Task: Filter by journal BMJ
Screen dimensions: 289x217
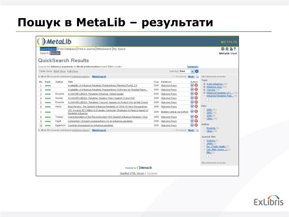Action: coord(209,152)
